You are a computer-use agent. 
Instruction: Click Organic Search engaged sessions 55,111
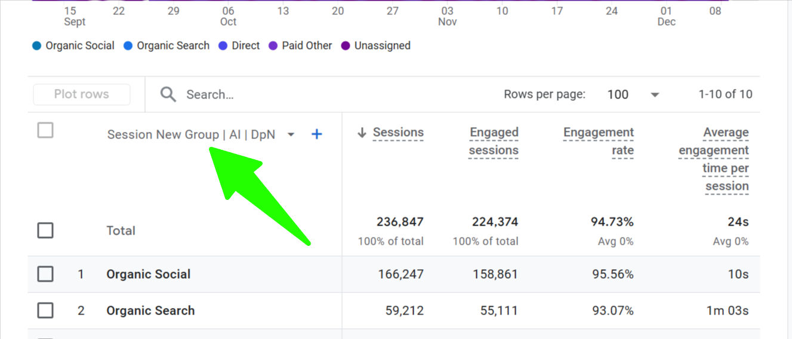pyautogui.click(x=499, y=311)
